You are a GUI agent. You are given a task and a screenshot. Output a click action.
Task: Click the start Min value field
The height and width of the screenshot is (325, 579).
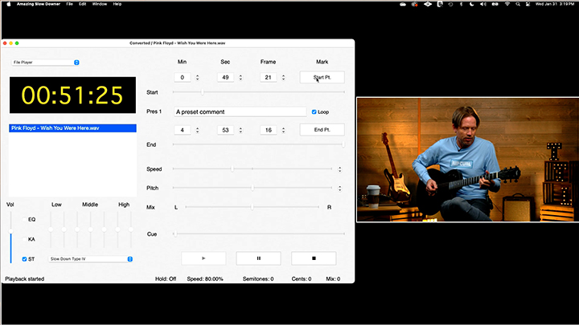(182, 77)
